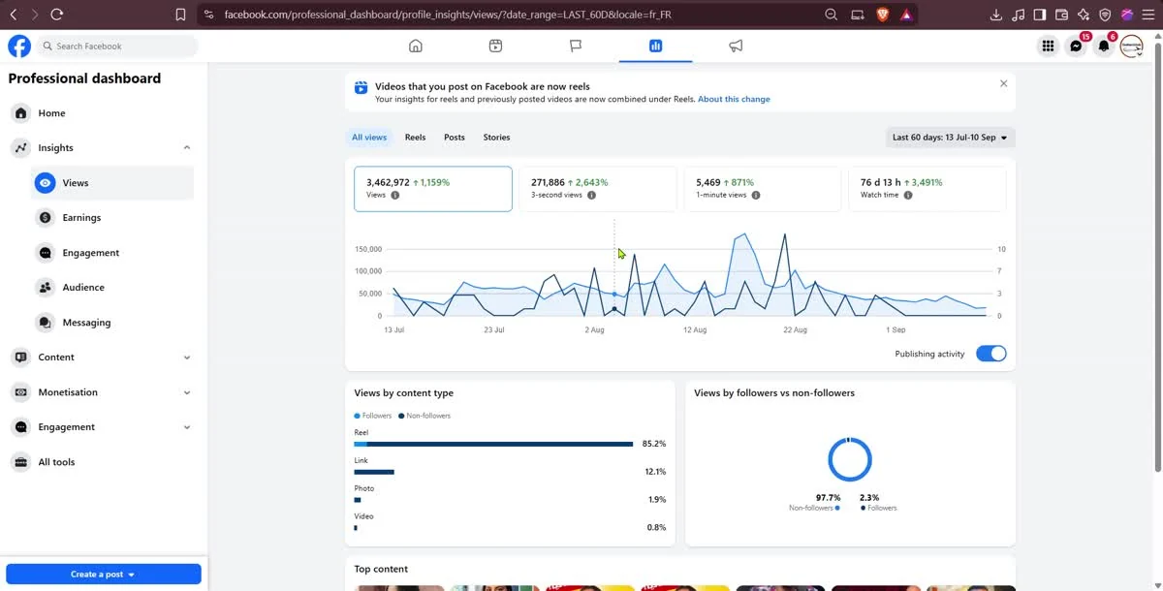Open the Last 60 days date range dropdown
This screenshot has height=591, width=1163.
click(x=951, y=138)
